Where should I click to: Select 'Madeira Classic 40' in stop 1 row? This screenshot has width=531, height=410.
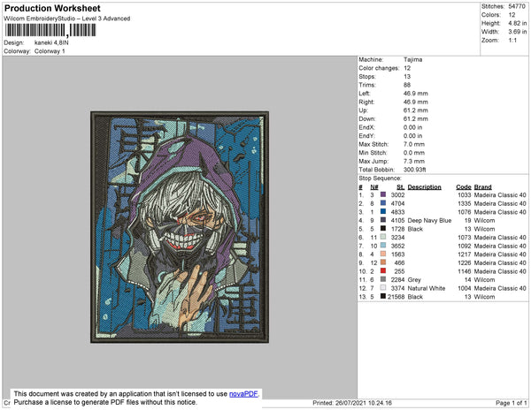(500, 195)
